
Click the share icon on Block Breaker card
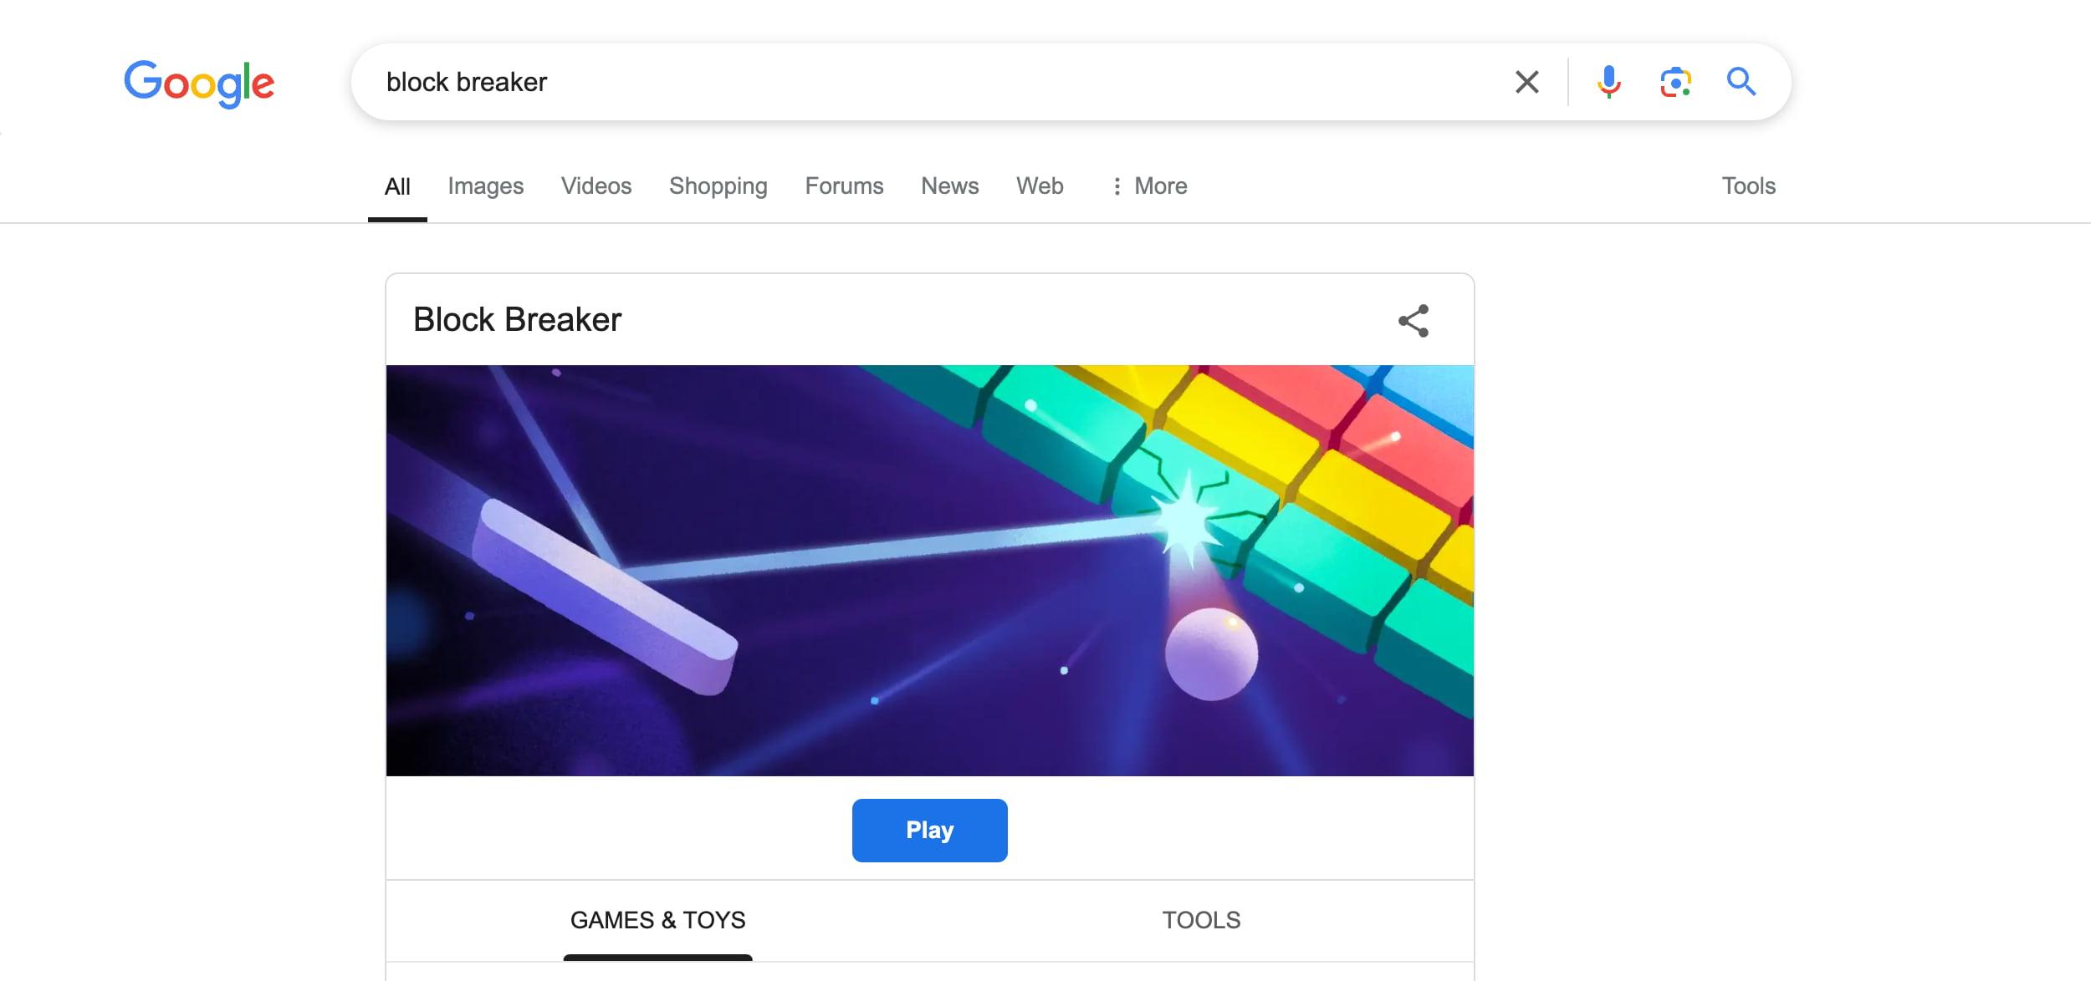click(1414, 320)
